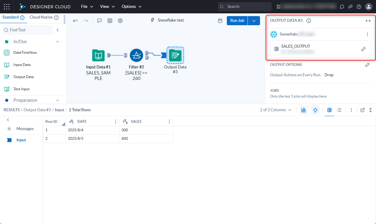Edit Output Options pencil icon
Image resolution: width=376 pixels, height=224 pixels.
pyautogui.click(x=367, y=65)
